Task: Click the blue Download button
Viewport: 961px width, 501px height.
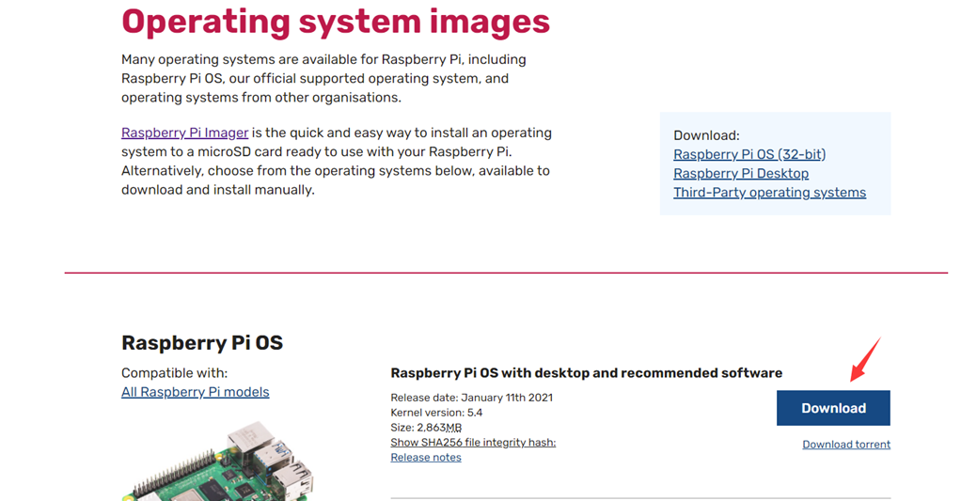Action: (833, 408)
